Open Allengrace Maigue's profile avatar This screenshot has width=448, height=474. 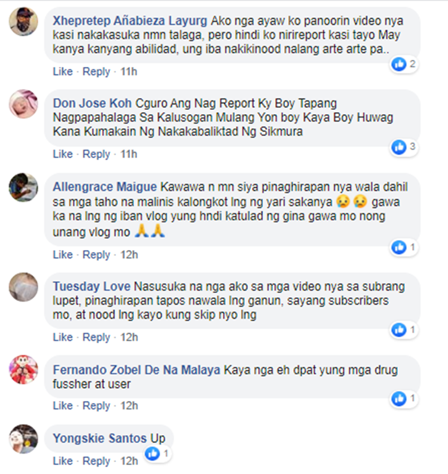[x=23, y=187]
